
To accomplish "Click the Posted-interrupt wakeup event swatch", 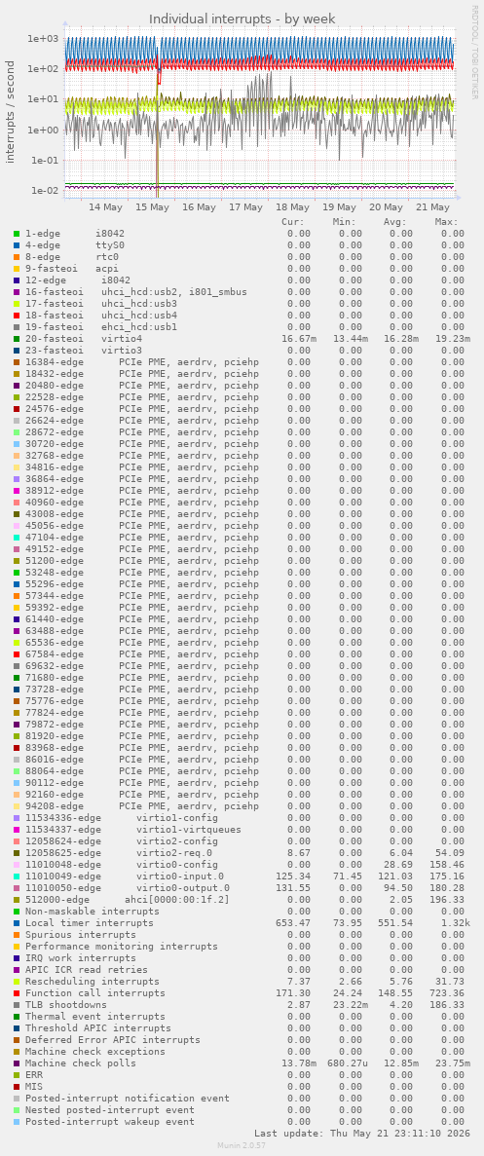I will pyautogui.click(x=17, y=1121).
